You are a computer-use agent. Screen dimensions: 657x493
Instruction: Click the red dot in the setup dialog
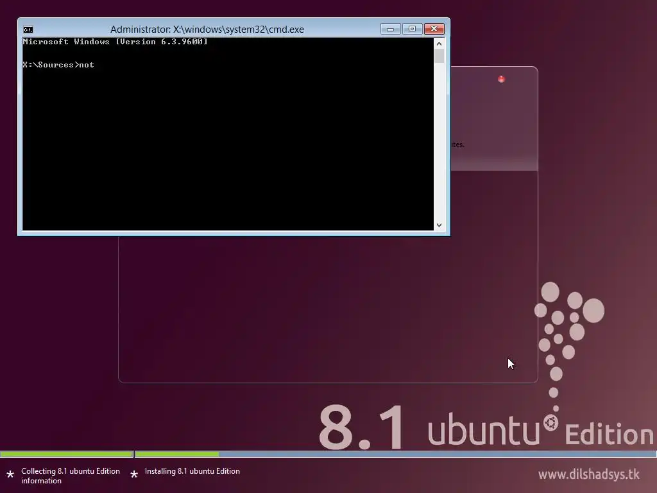[501, 79]
